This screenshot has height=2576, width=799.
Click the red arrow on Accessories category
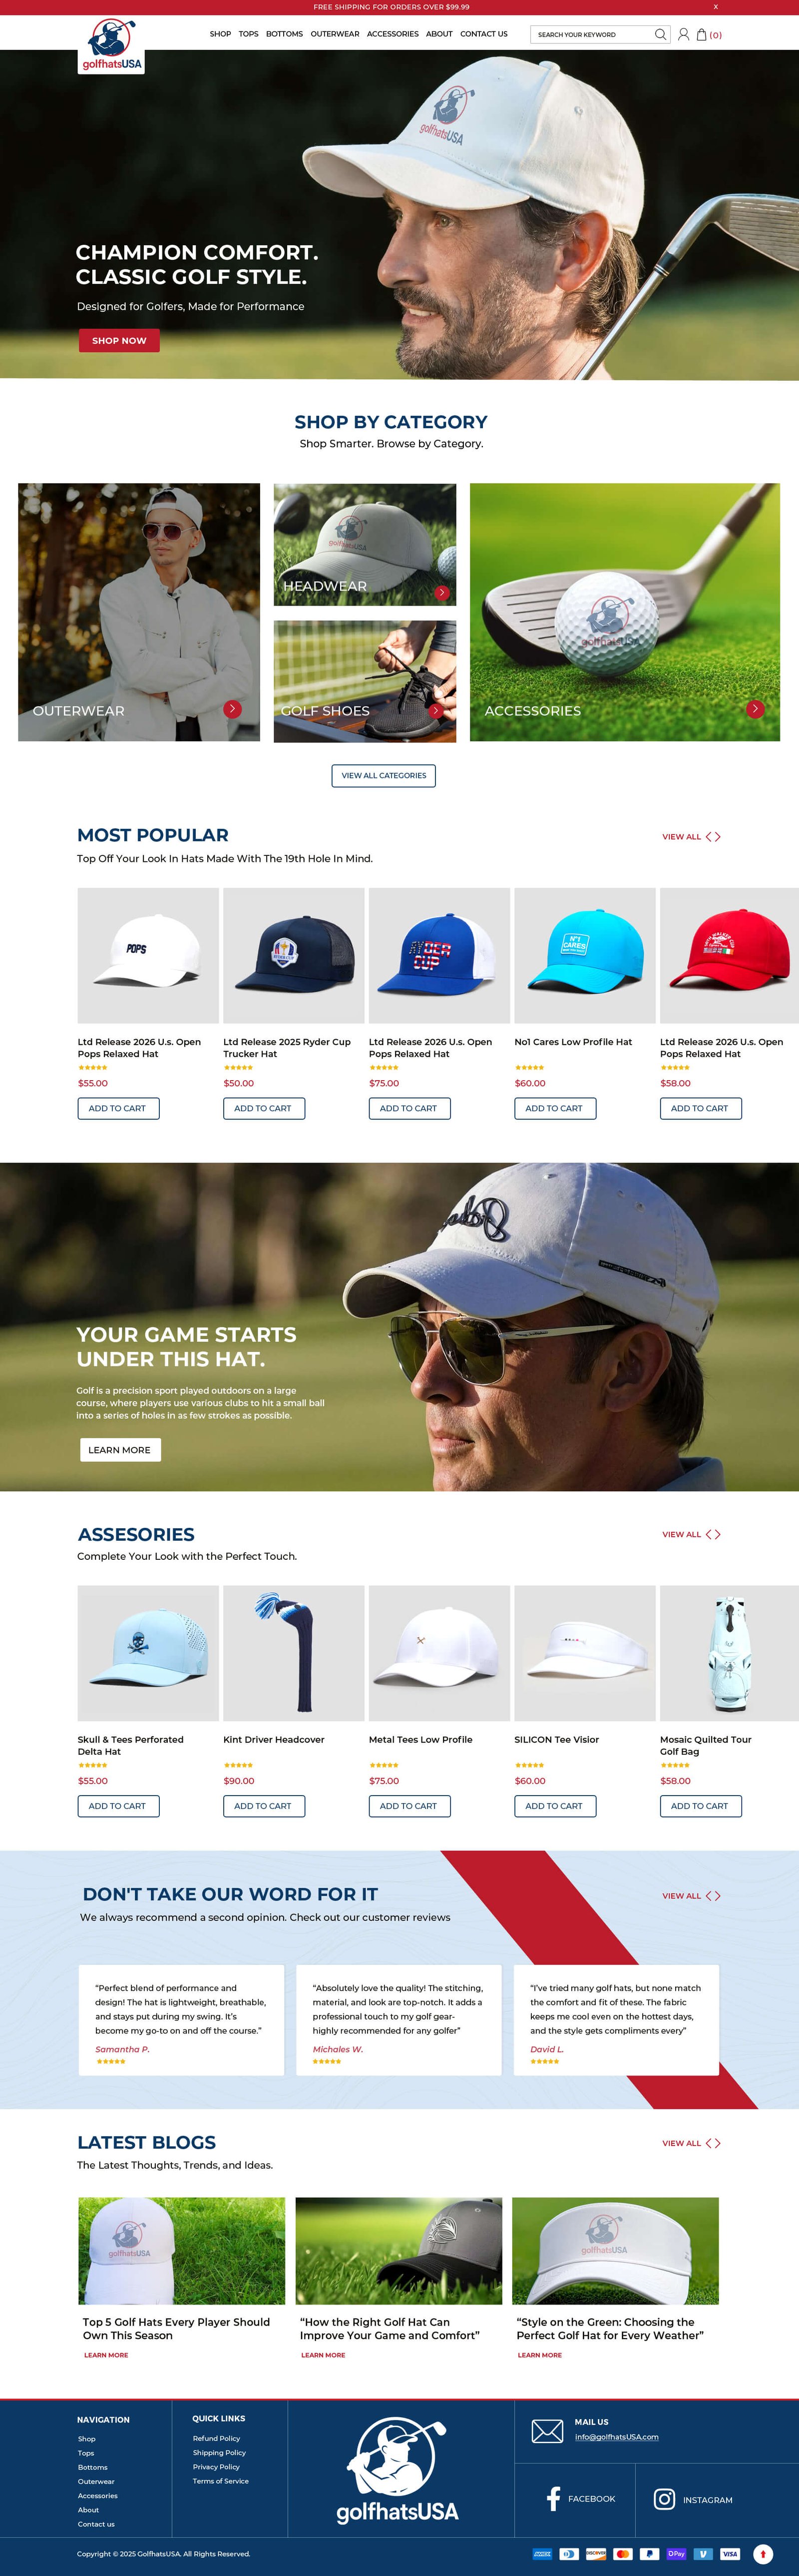(x=756, y=708)
